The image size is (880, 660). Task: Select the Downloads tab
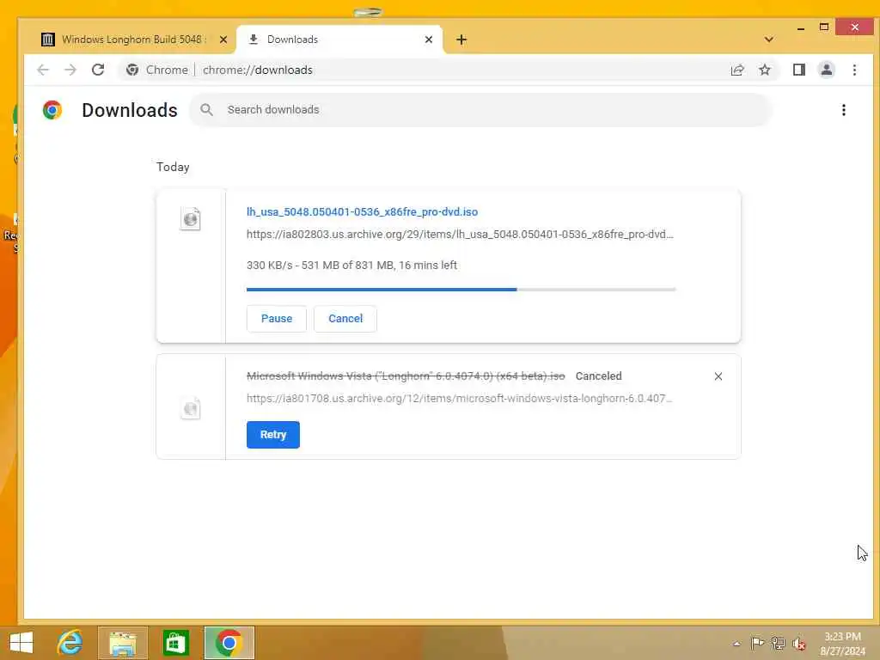[339, 40]
